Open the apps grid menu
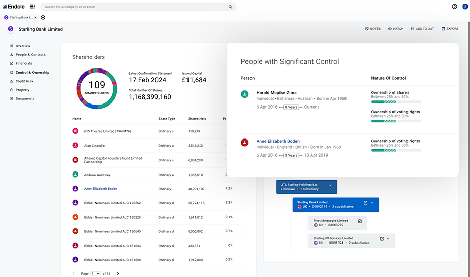 pyautogui.click(x=33, y=6)
